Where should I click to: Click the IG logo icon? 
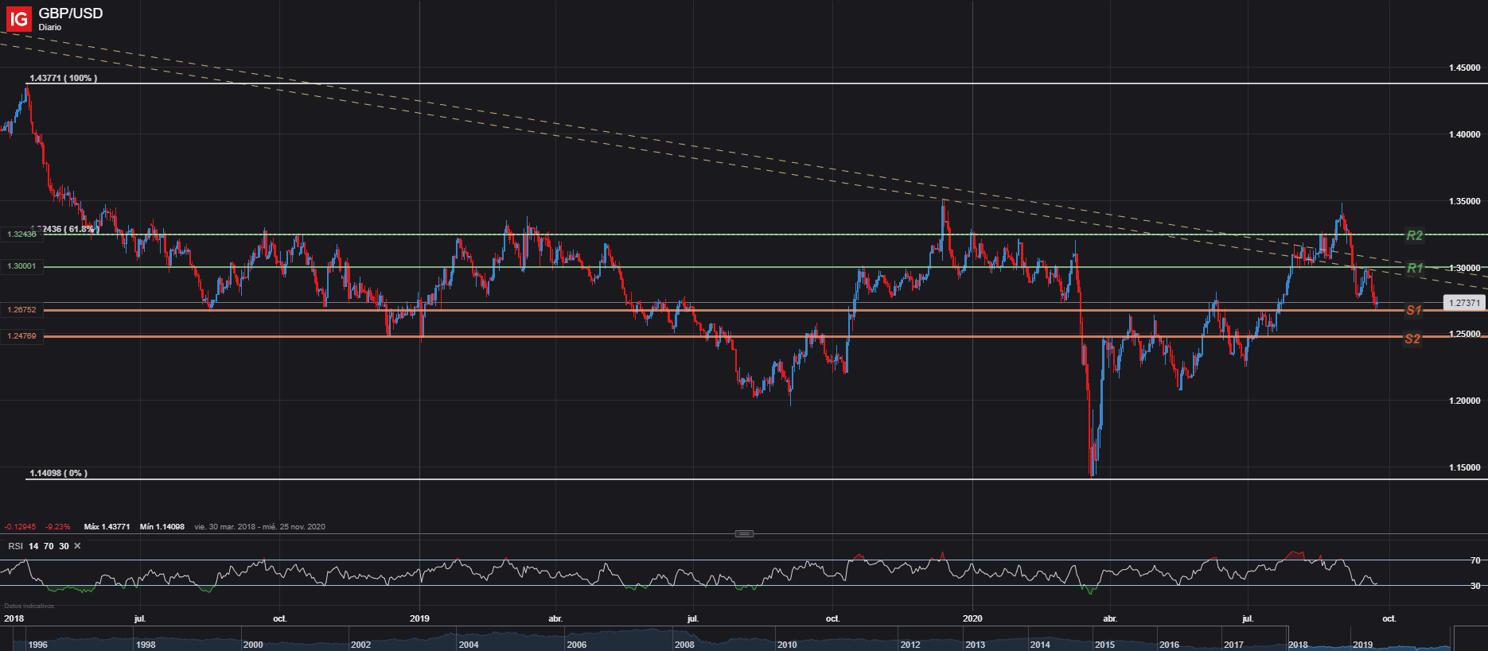click(x=18, y=18)
